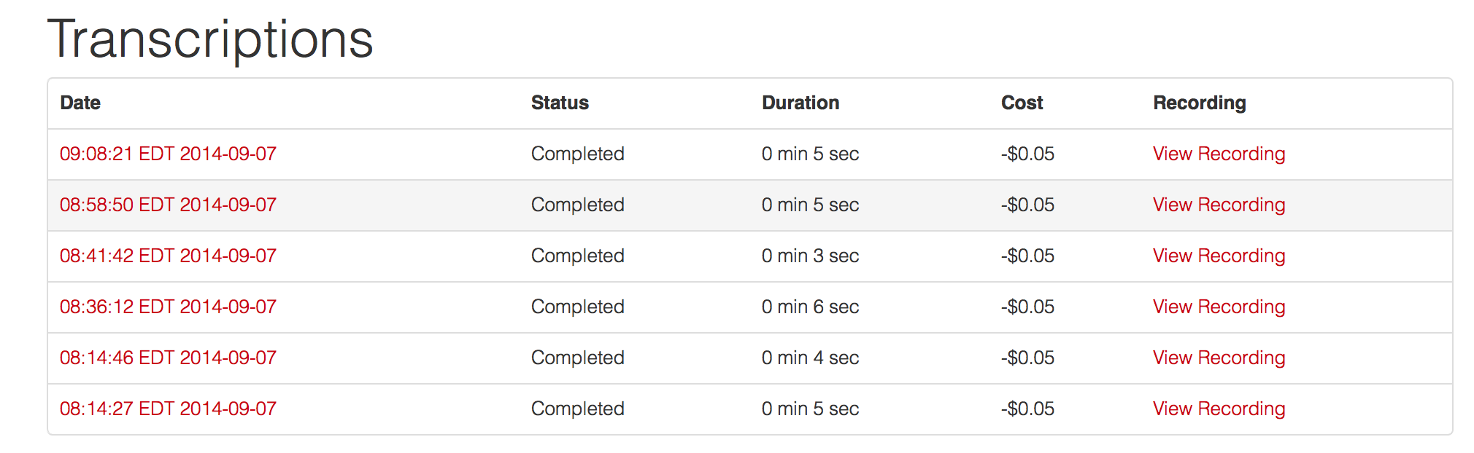Open the 08:41:42 EDT transcription link
The height and width of the screenshot is (453, 1474).
168,256
